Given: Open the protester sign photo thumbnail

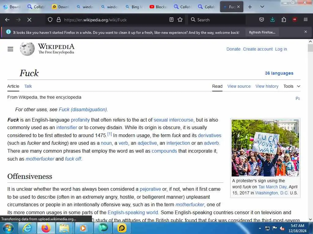Looking at the screenshot, I should (265, 148).
